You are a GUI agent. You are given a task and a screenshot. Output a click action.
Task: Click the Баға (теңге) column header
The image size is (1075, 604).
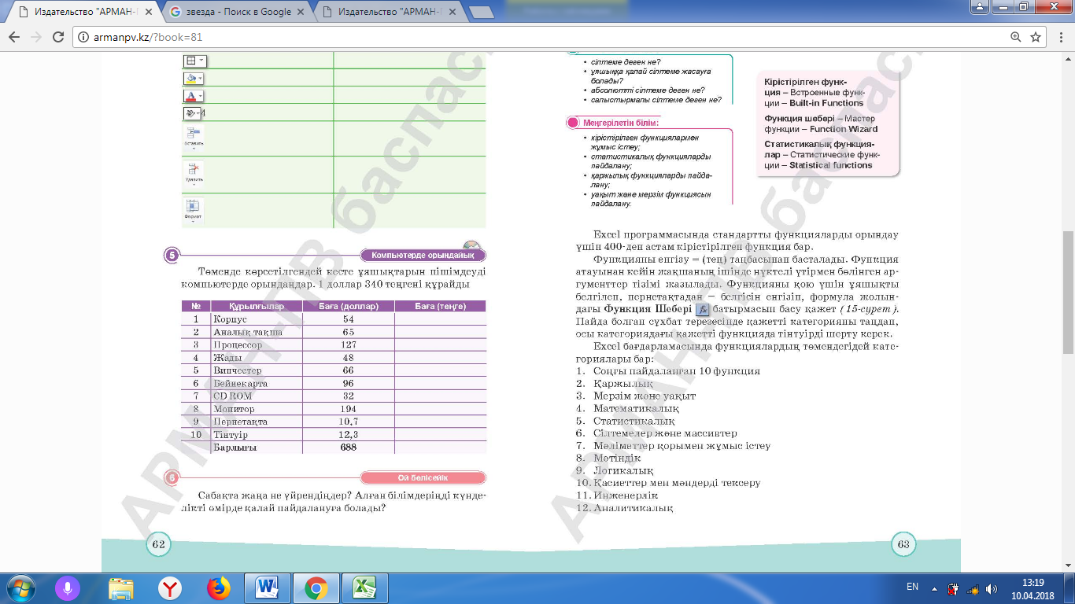coord(441,306)
